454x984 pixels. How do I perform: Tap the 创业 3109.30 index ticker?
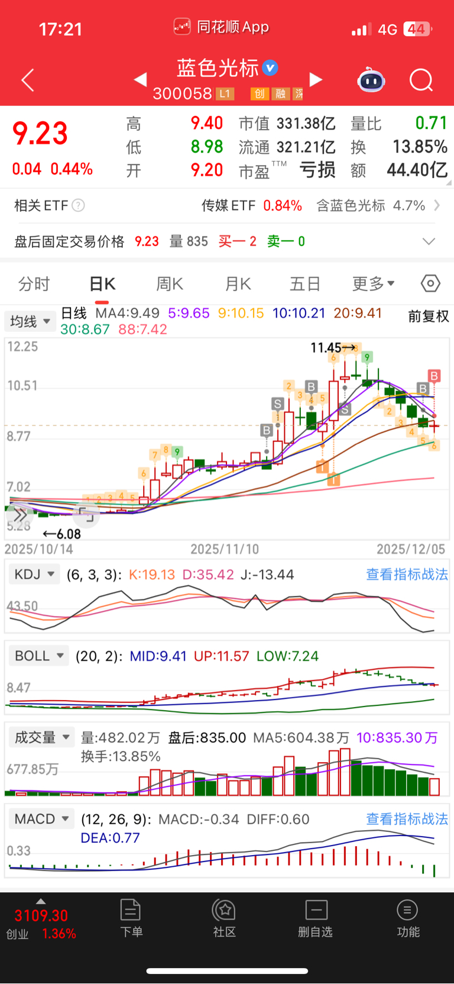(41, 924)
